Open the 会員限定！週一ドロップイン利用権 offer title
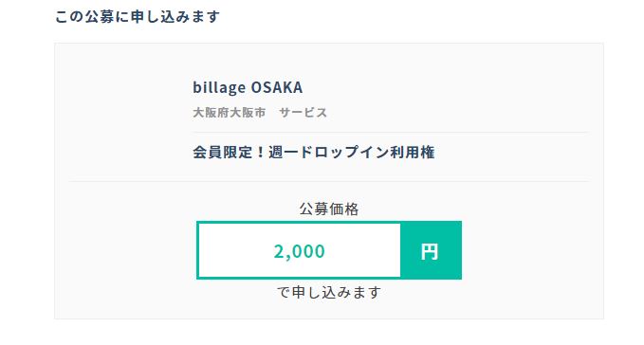This screenshot has height=345, width=644. pyautogui.click(x=314, y=153)
